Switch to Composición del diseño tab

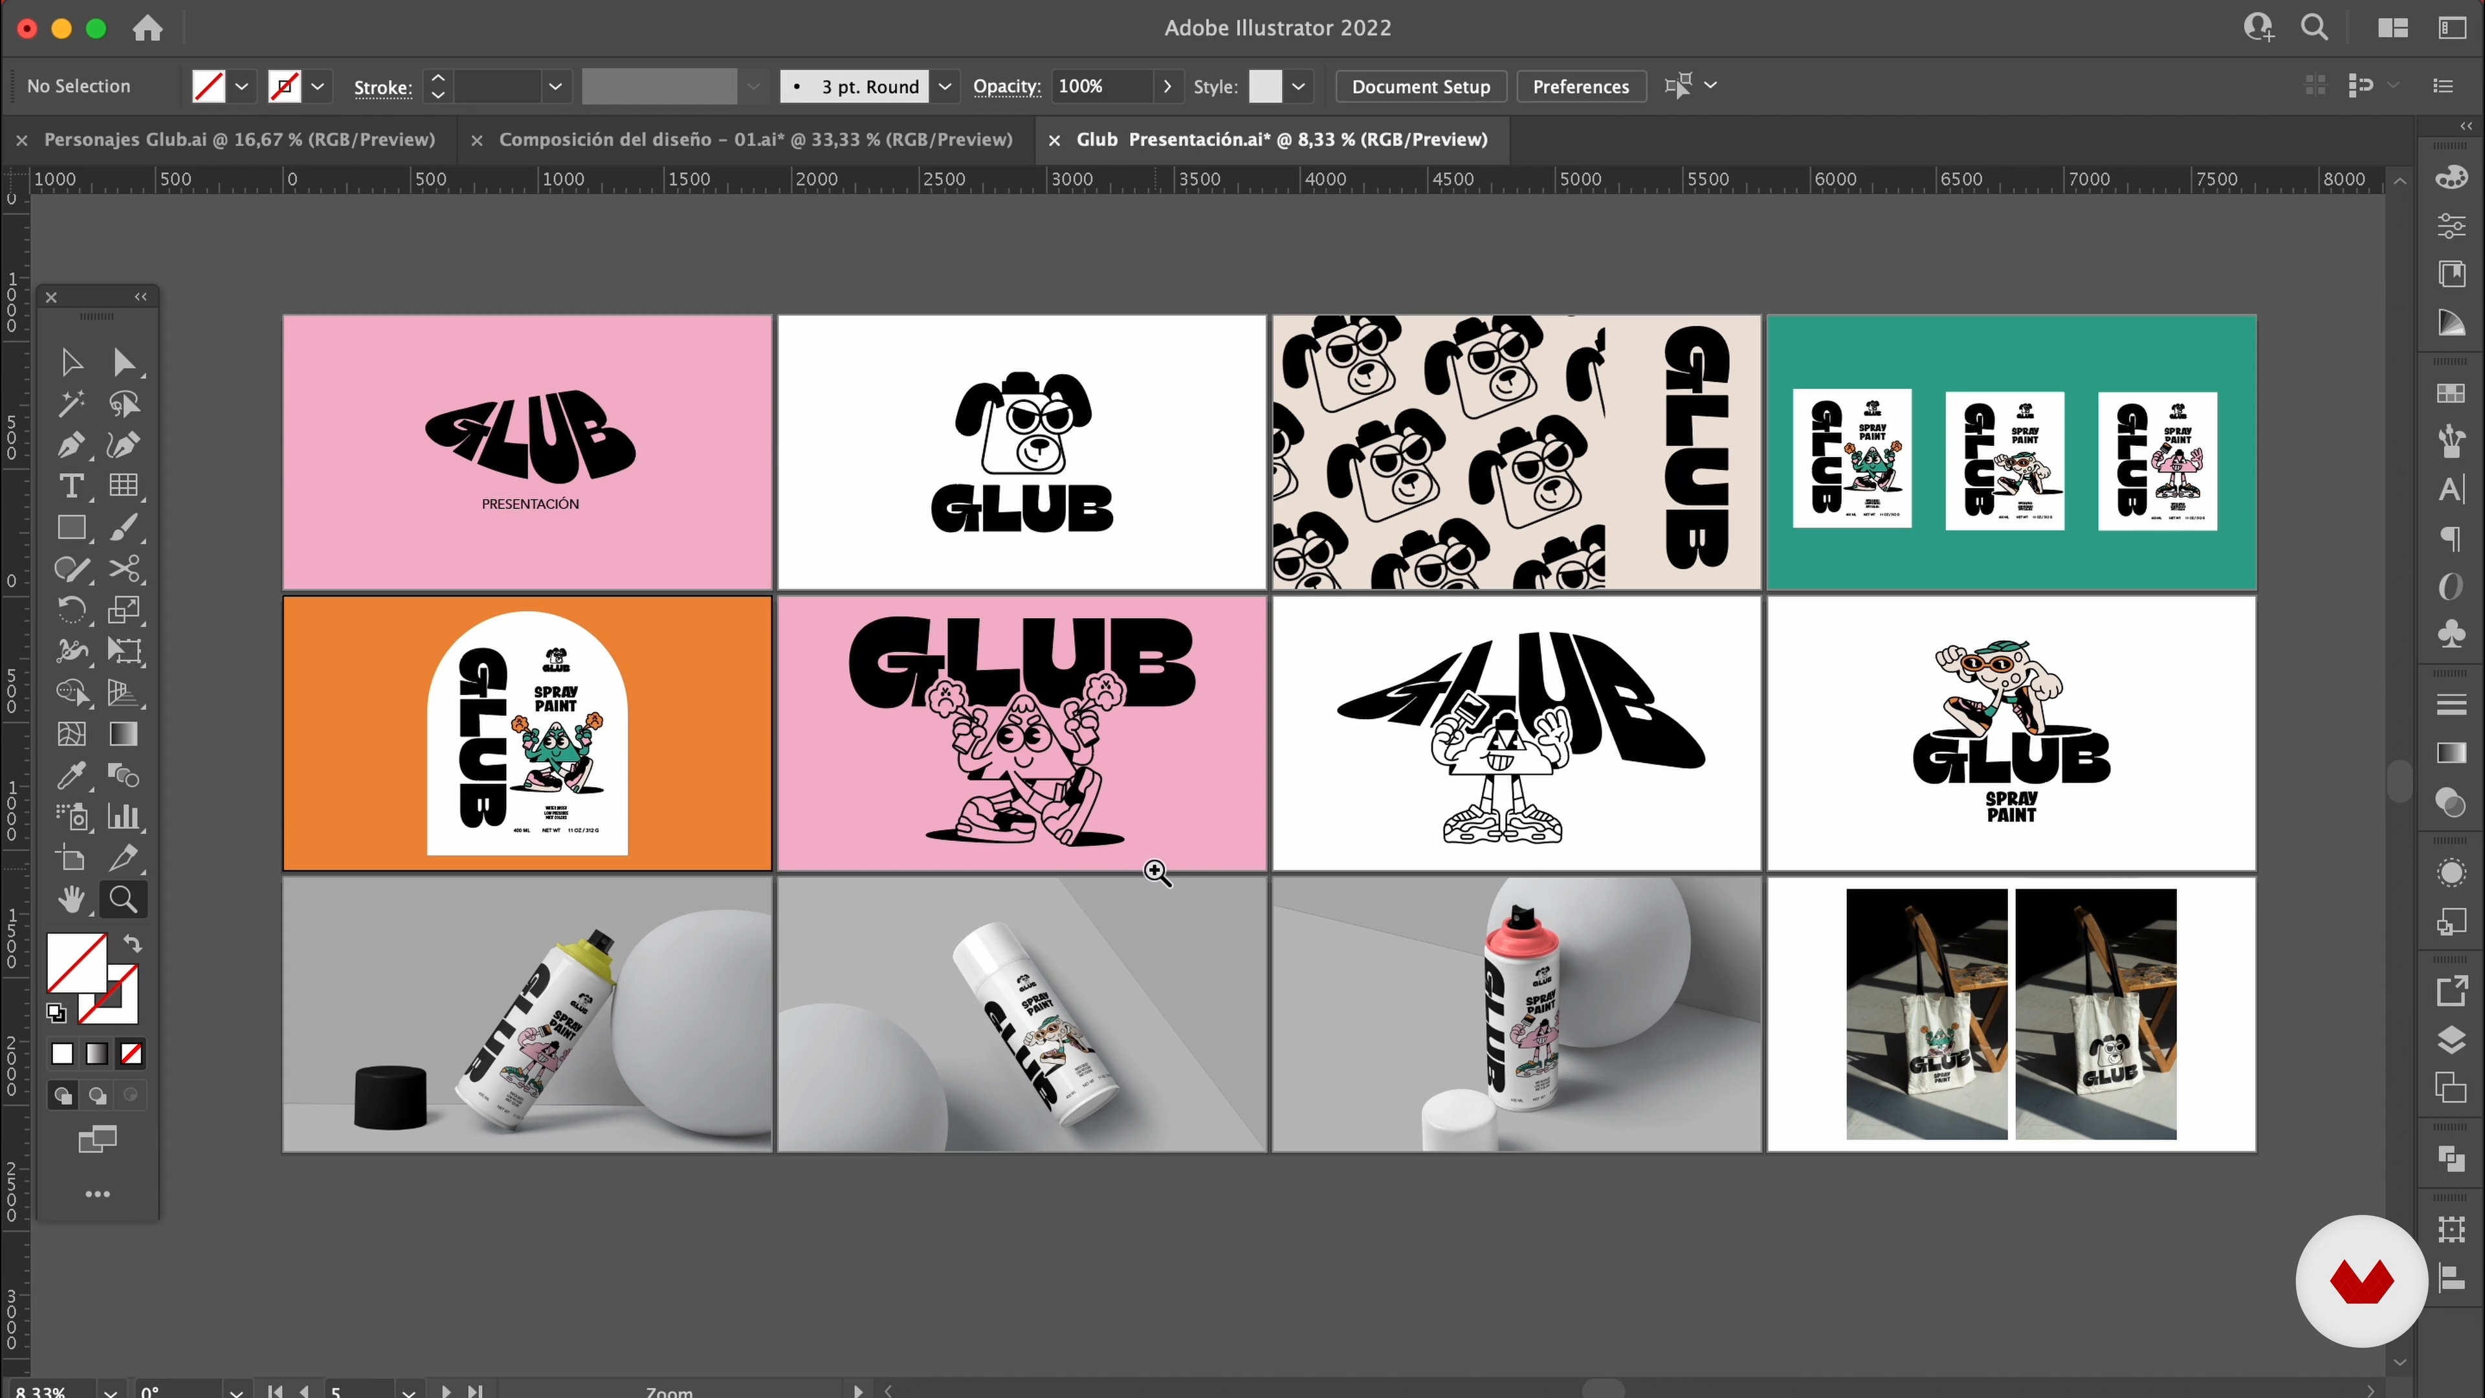755,140
